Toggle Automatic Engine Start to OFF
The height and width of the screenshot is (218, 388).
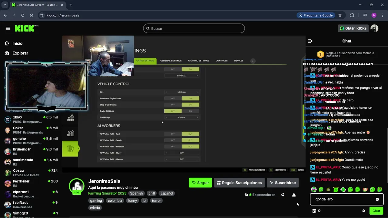tap(173, 98)
